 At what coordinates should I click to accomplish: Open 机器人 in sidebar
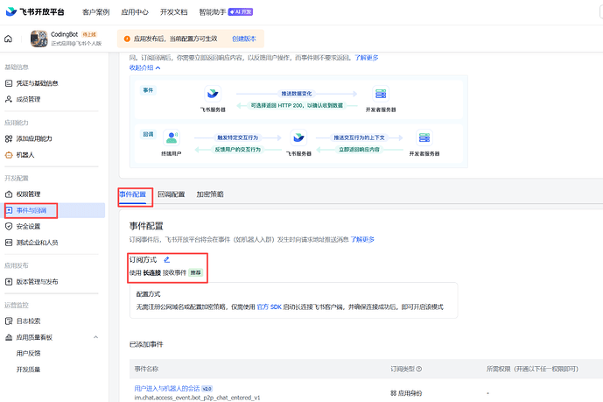[25, 155]
